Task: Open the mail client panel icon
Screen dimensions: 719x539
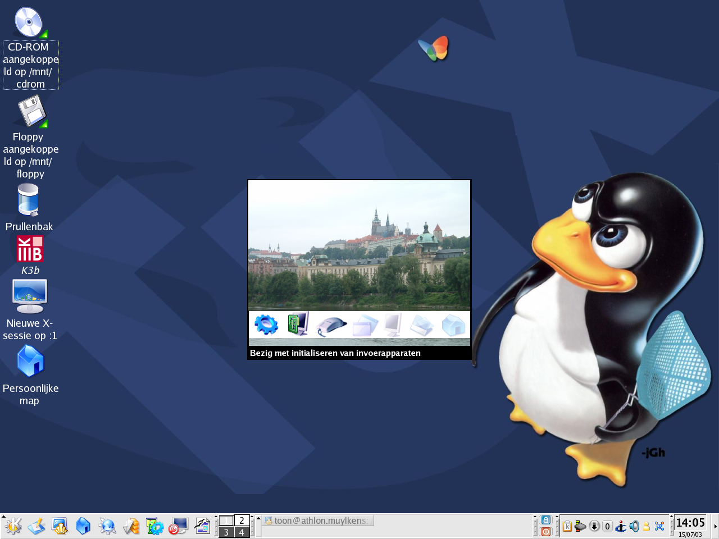Action: tap(131, 526)
